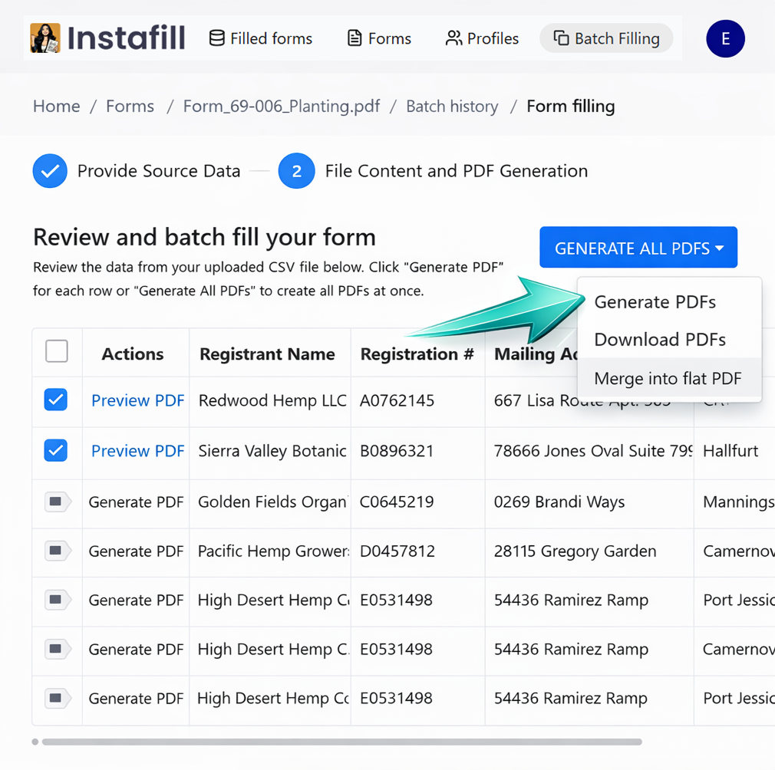Screen dimensions: 775x770
Task: Click the completed Provide Source Data checkmark
Action: [x=50, y=171]
